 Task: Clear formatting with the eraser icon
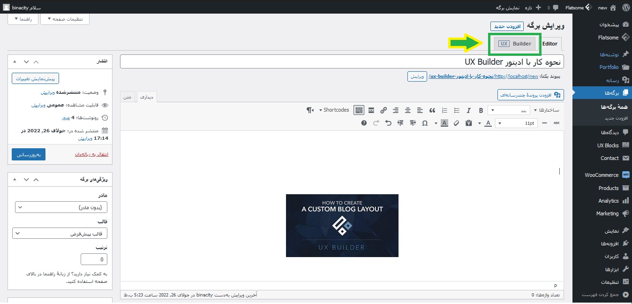(x=457, y=123)
